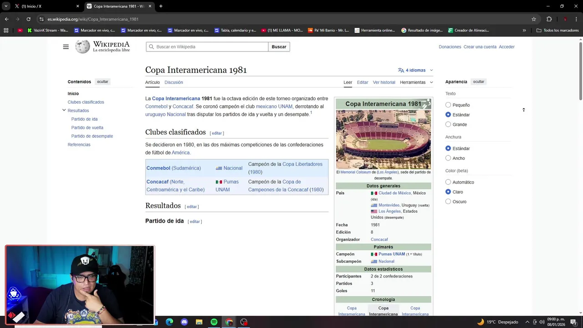Screen dimensions: 583x328
Task: Jump to Clubes clasificados in contents
Action: pyautogui.click(x=86, y=102)
